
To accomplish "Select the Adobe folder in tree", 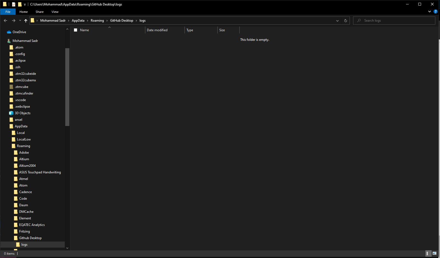I will tap(24, 153).
